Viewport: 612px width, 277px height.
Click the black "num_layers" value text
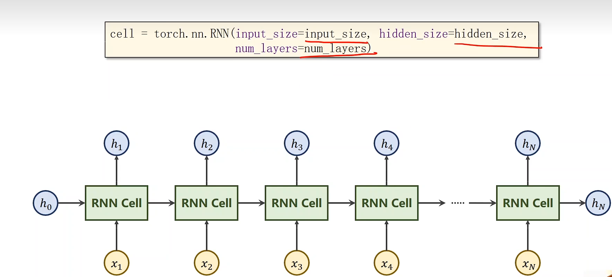click(x=335, y=48)
